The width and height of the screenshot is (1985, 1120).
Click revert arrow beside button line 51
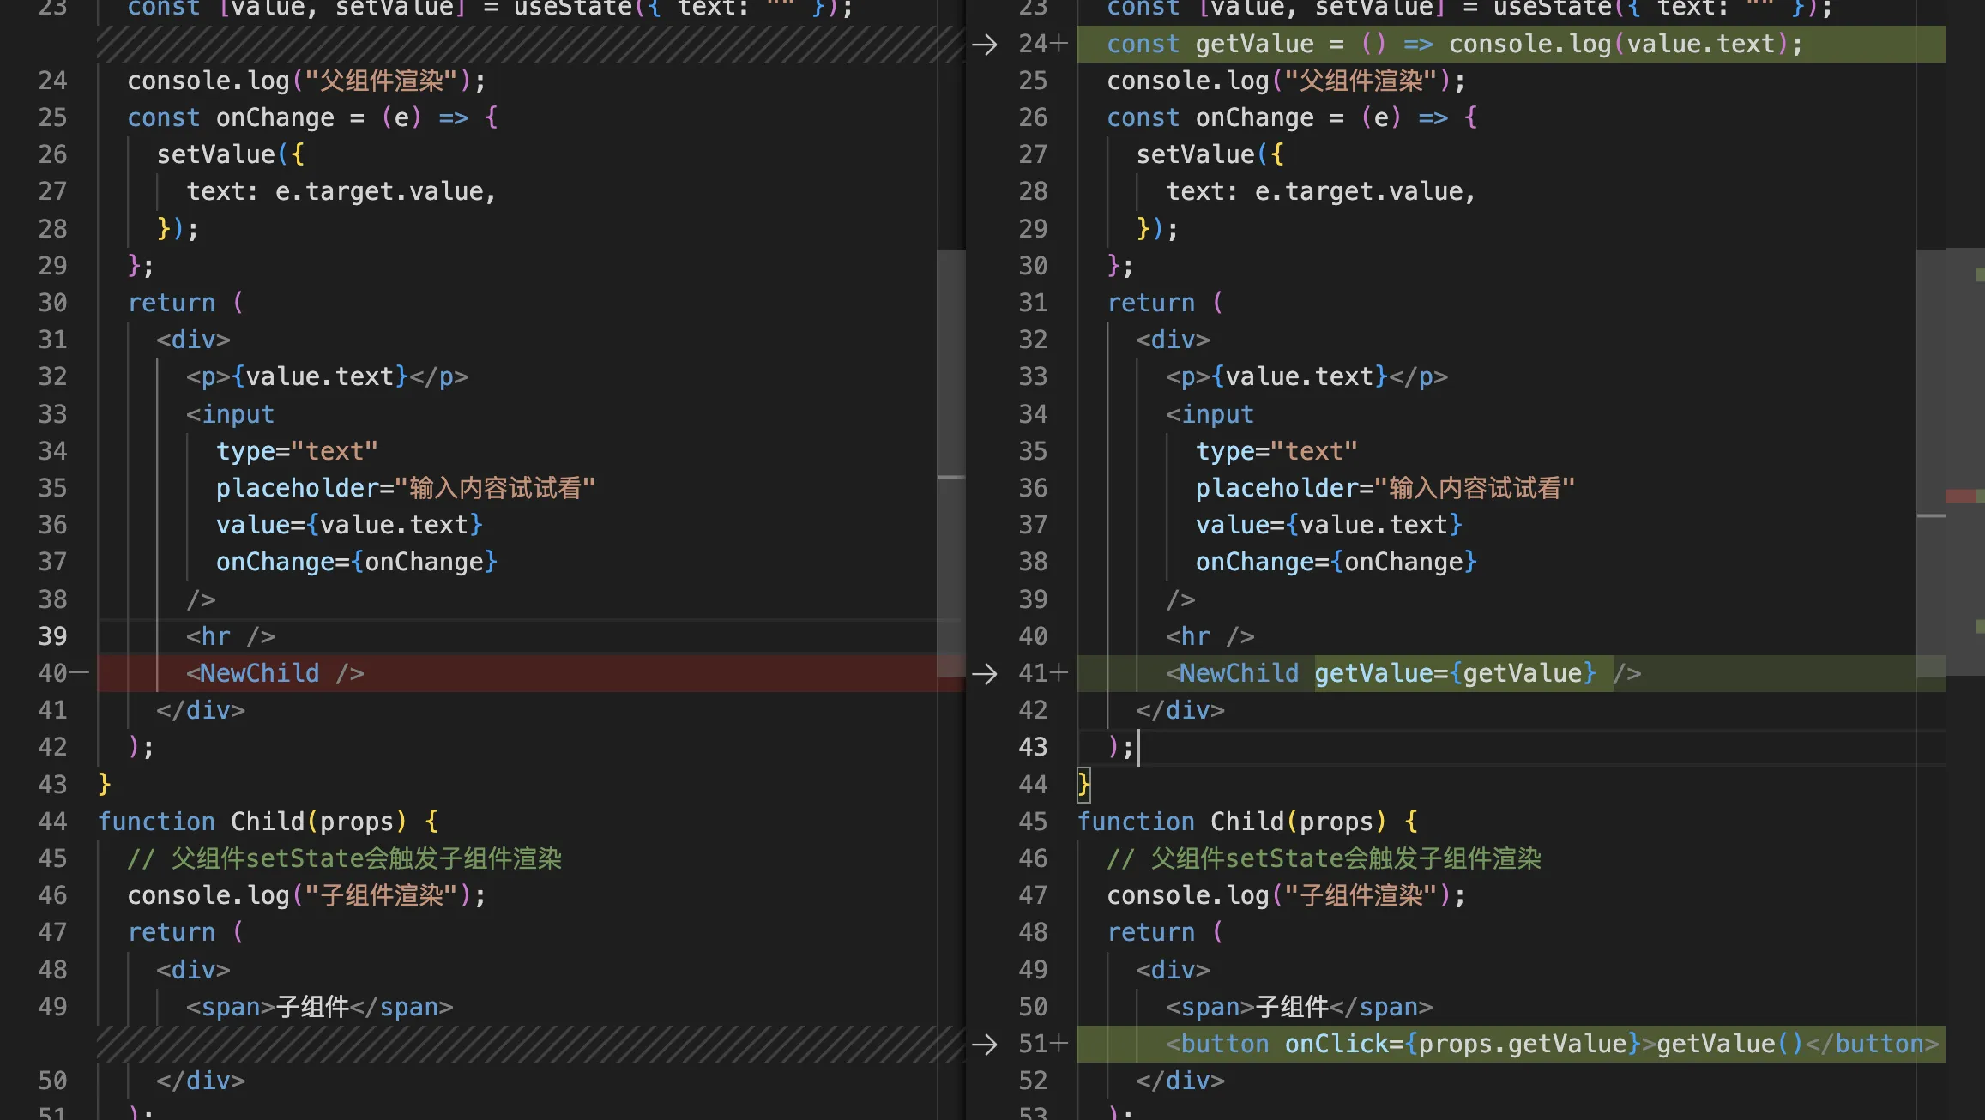coord(985,1044)
